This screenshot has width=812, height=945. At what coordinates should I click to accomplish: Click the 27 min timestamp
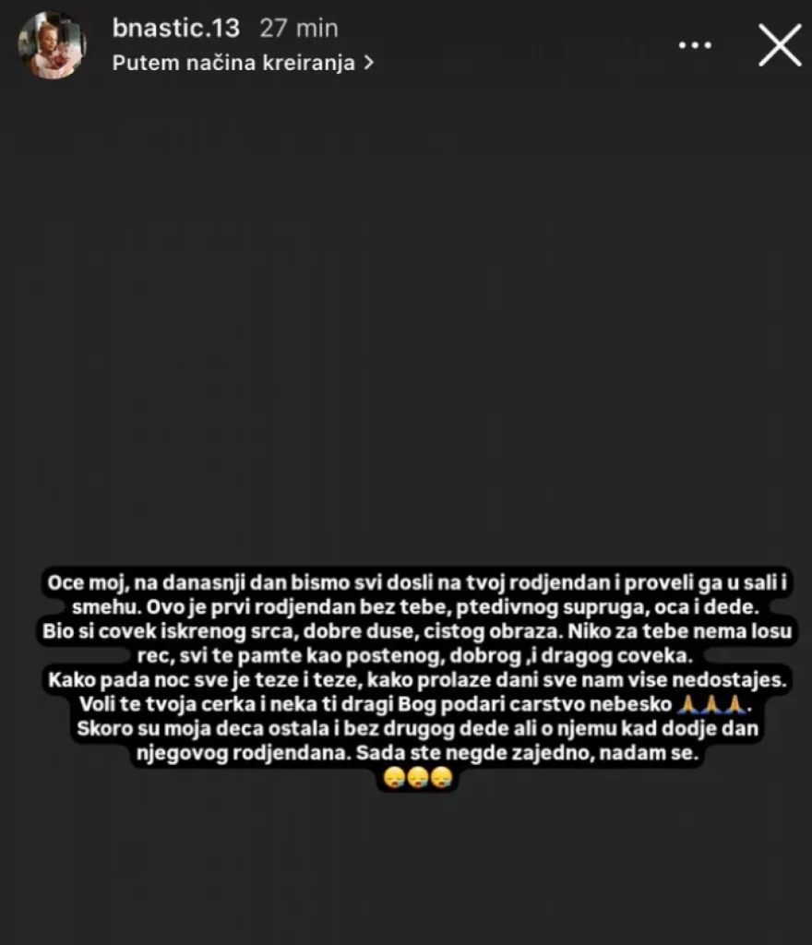[x=299, y=29]
